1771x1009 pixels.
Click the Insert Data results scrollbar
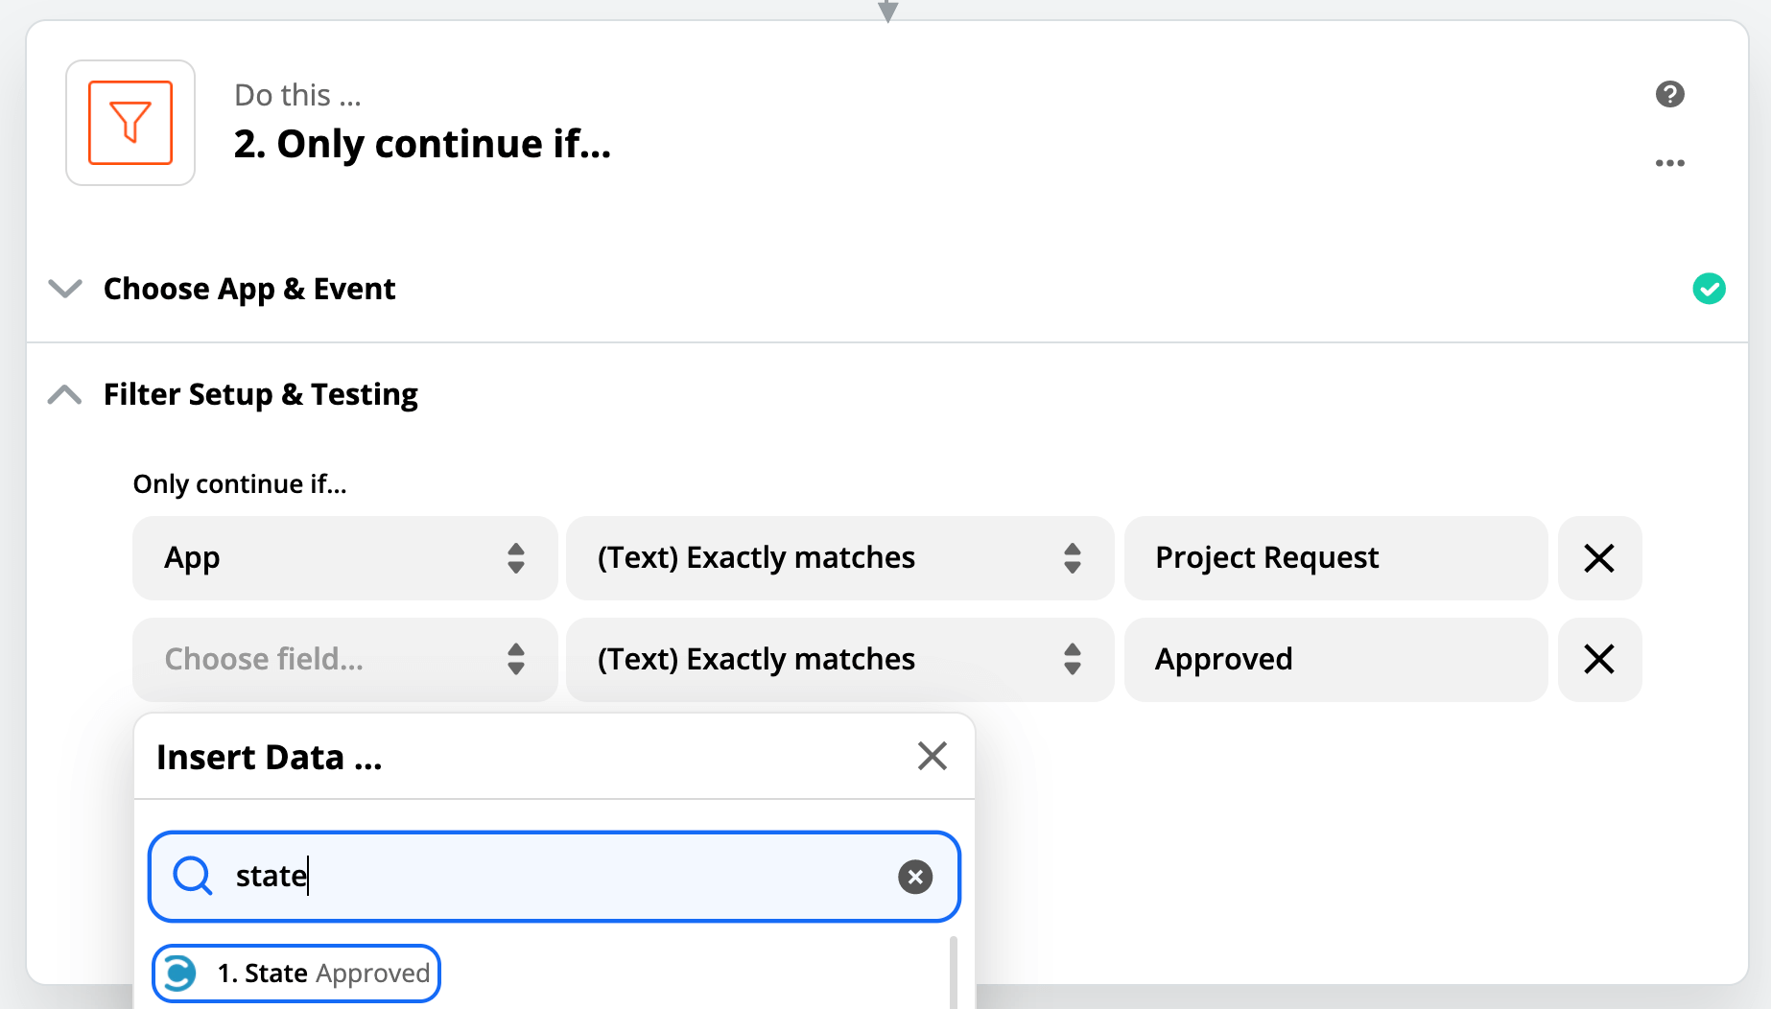(x=953, y=974)
